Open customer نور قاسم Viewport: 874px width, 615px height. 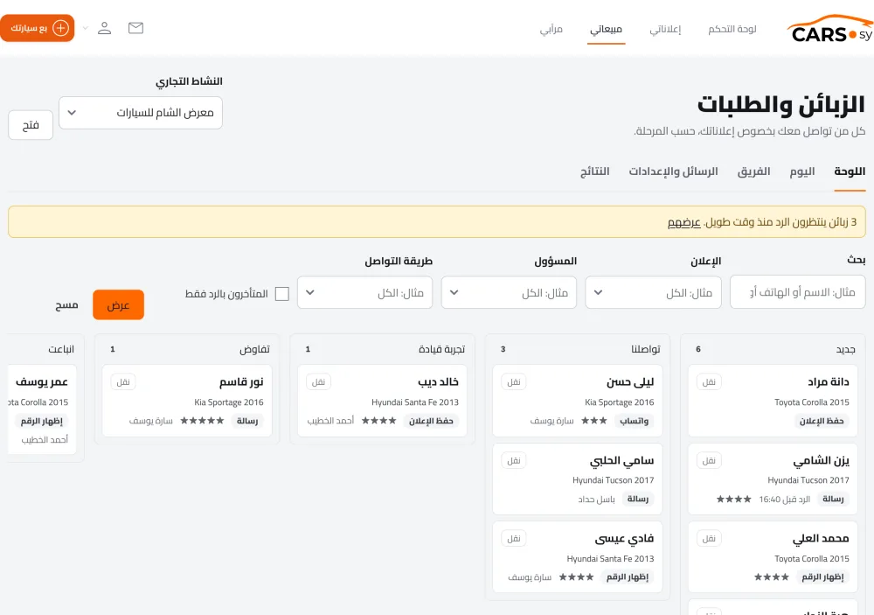241,381
